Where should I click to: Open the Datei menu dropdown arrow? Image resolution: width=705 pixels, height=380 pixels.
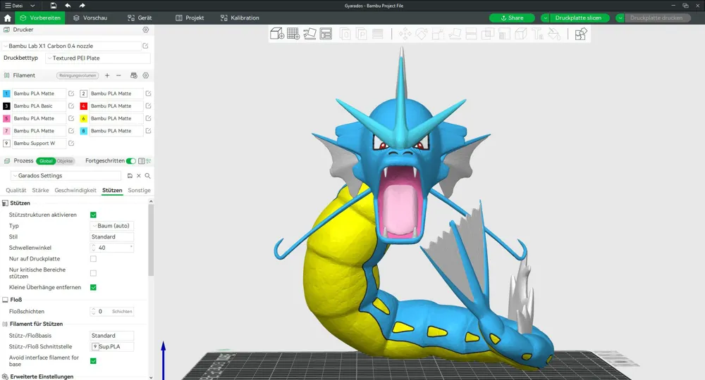point(32,6)
